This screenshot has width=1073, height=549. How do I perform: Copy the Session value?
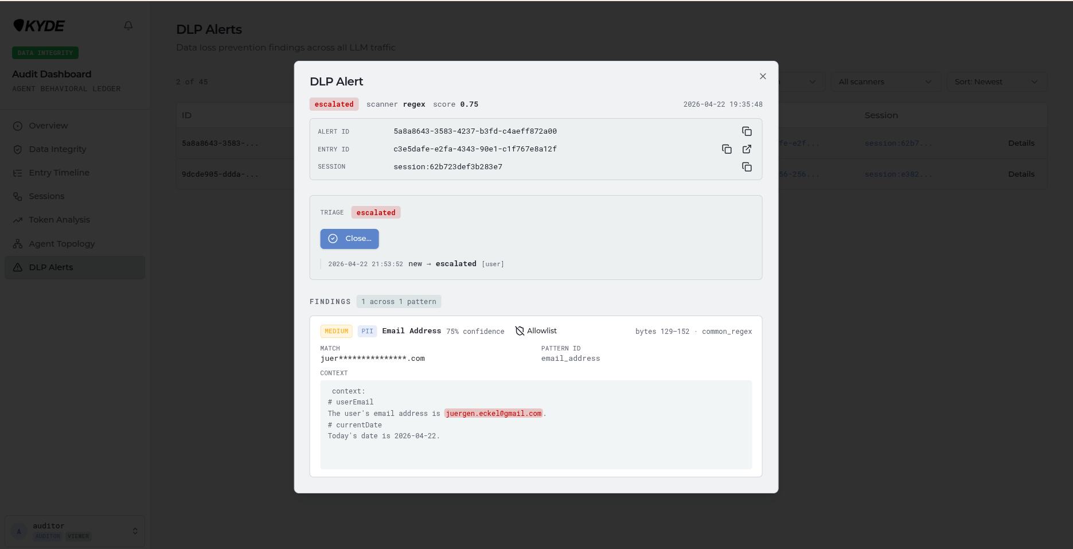(747, 167)
